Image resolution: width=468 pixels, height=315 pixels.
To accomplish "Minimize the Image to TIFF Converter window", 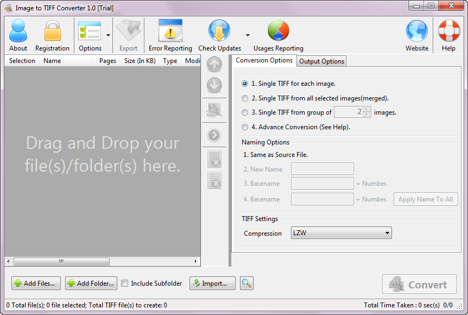I will pos(416,5).
